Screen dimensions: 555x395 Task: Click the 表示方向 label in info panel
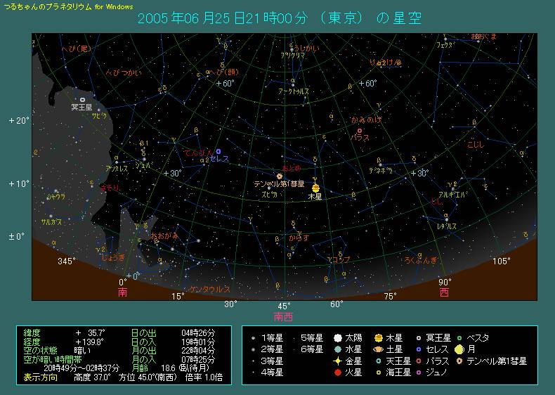41,377
